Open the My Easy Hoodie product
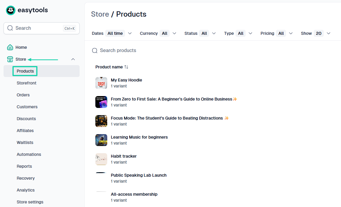Screen dimensions: 341x207 [126, 80]
